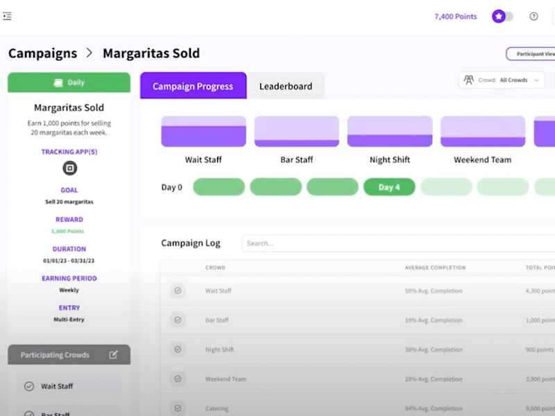Select the Wait Staff progress bar card
555x416 pixels.
point(203,131)
